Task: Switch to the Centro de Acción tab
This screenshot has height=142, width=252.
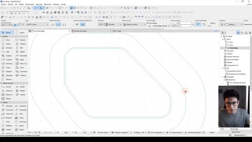Action: 90,31
